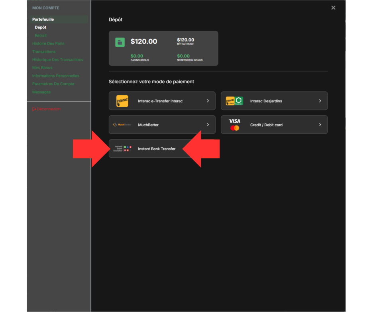The width and height of the screenshot is (373, 312).
Task: Click the red Déconnexion logout icon
Action: pos(34,109)
